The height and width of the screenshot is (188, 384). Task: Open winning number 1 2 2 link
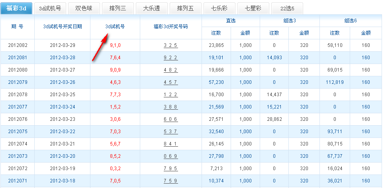(x=171, y=95)
